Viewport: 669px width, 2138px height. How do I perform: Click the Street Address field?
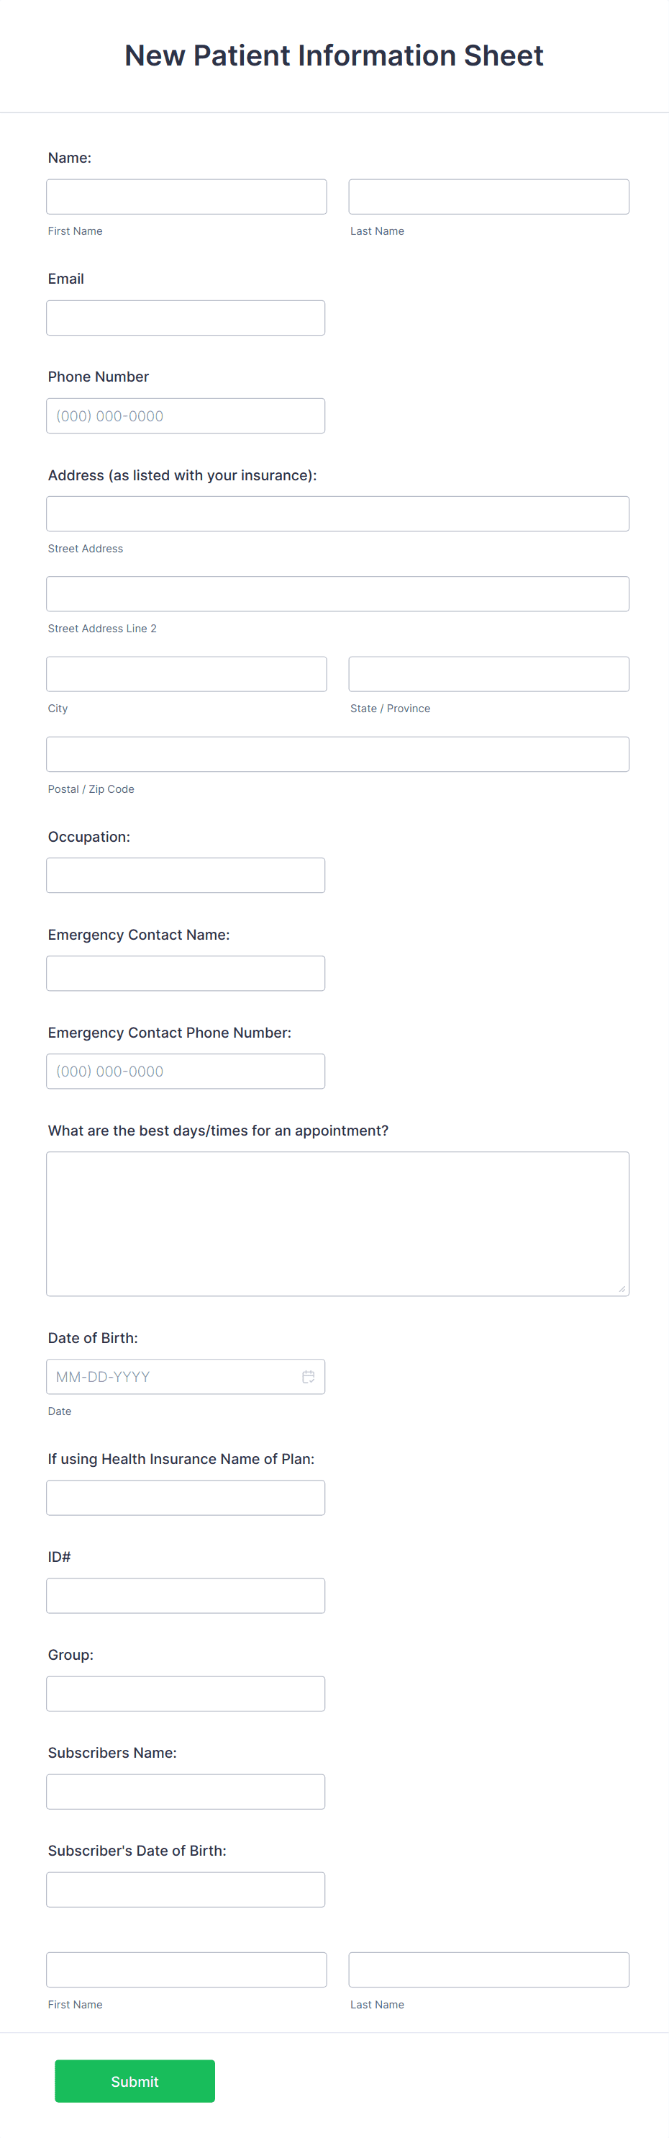coord(337,513)
